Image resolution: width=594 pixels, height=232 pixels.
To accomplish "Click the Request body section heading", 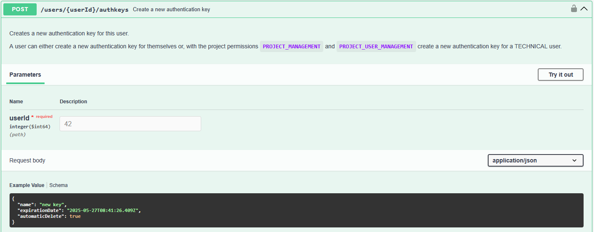I will (x=27, y=161).
